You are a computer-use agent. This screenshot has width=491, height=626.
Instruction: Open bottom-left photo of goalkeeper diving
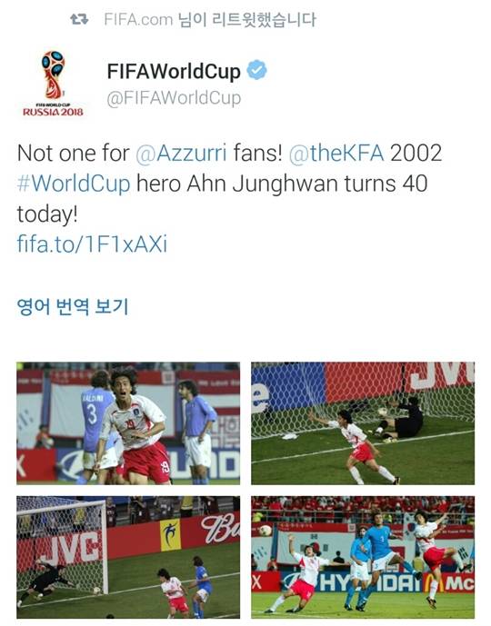tap(128, 557)
